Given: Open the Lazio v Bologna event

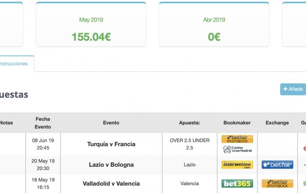Looking at the screenshot, I should (x=111, y=165).
